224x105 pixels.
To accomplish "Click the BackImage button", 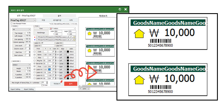I will click(x=41, y=33).
